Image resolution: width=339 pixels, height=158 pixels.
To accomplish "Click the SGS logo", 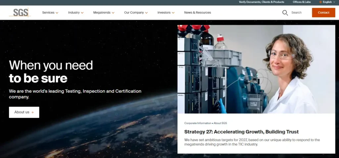I will pyautogui.click(x=20, y=12).
